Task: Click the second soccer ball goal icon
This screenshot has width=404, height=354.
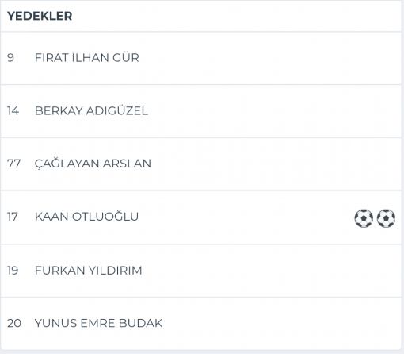Action: tap(386, 218)
